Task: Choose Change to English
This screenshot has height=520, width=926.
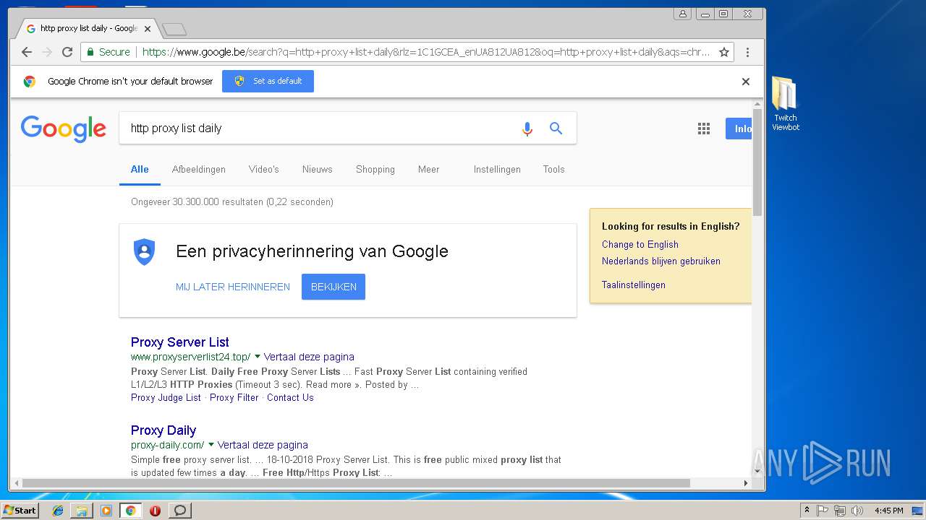Action: pos(640,245)
